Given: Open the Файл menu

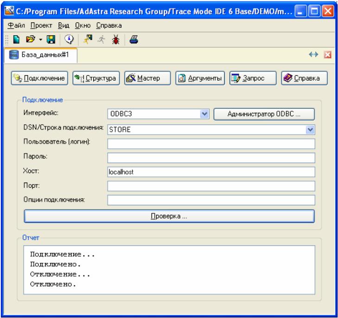Looking at the screenshot, I should pos(16,25).
